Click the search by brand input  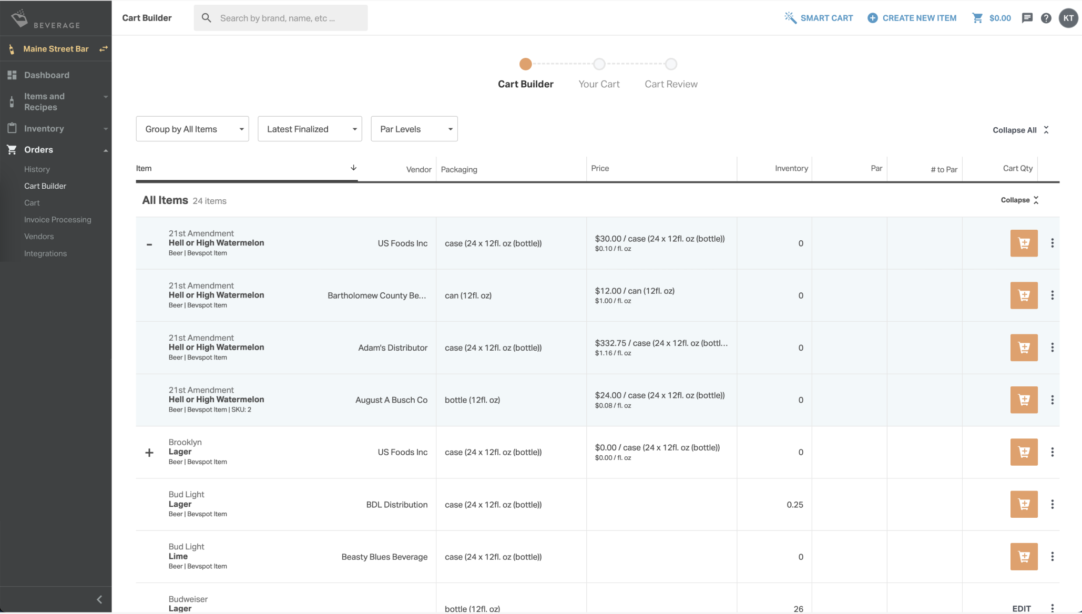tap(281, 18)
